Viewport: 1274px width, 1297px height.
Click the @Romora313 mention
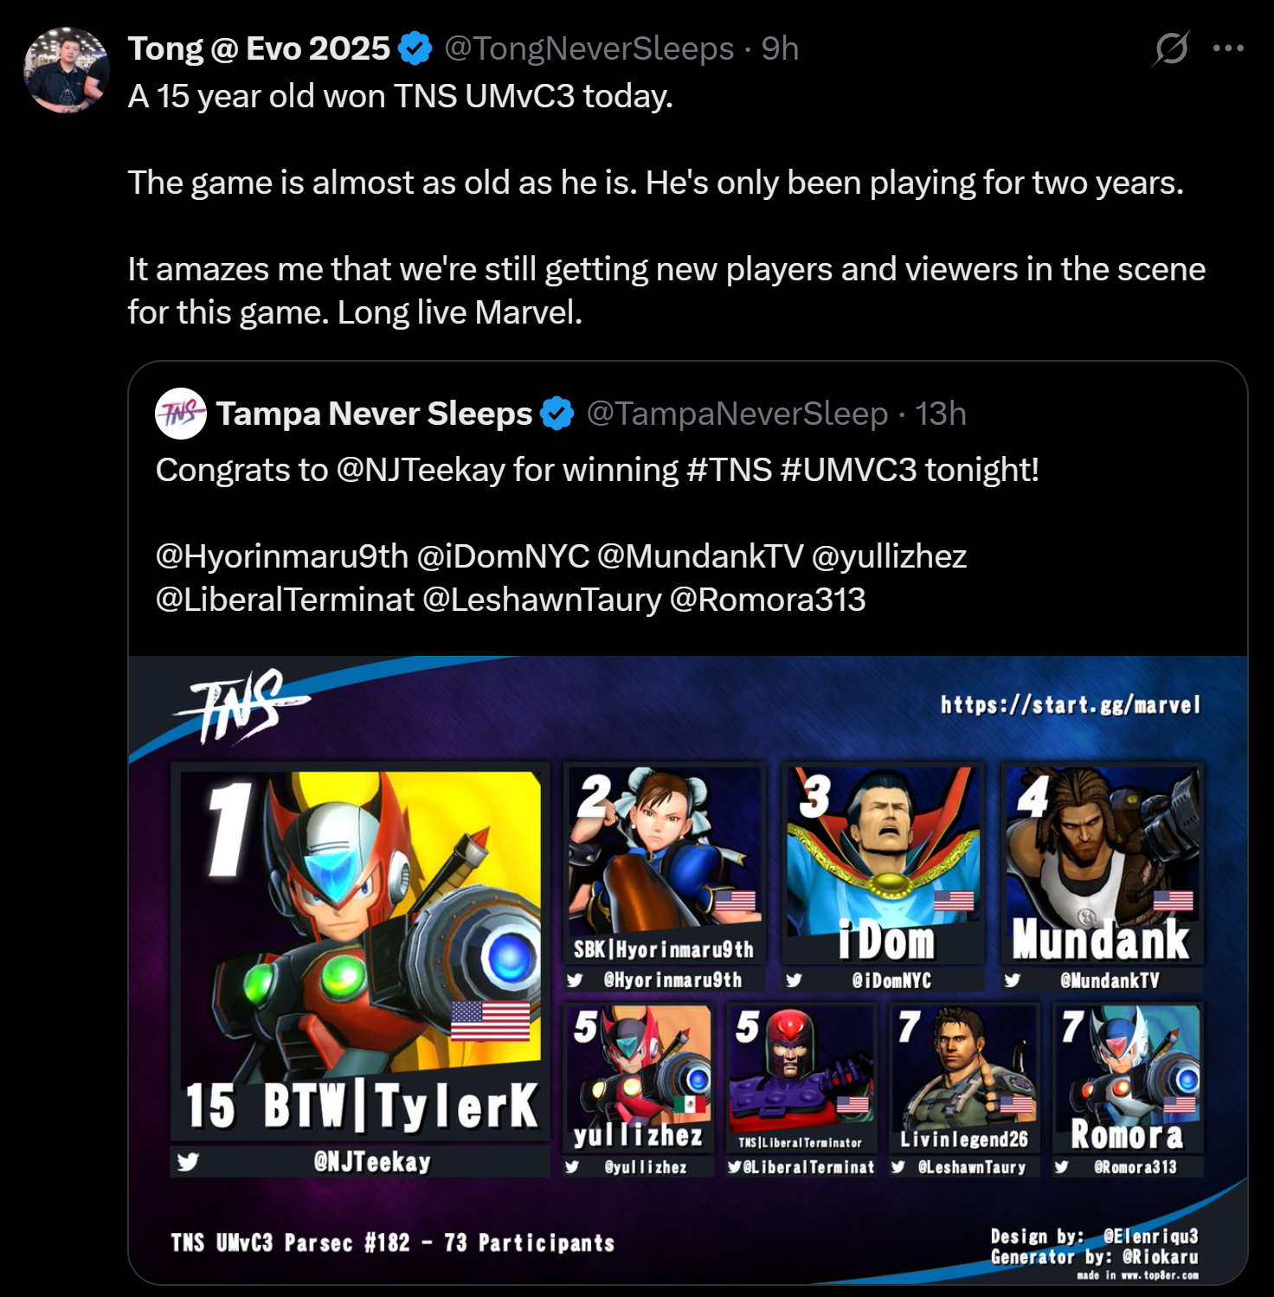[768, 600]
